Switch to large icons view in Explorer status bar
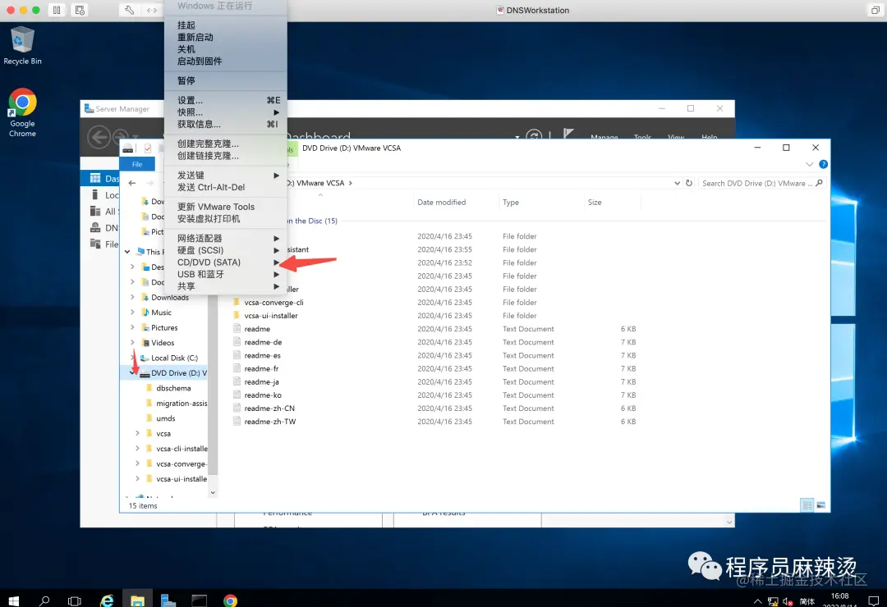Viewport: 887px width, 607px height. coord(820,504)
